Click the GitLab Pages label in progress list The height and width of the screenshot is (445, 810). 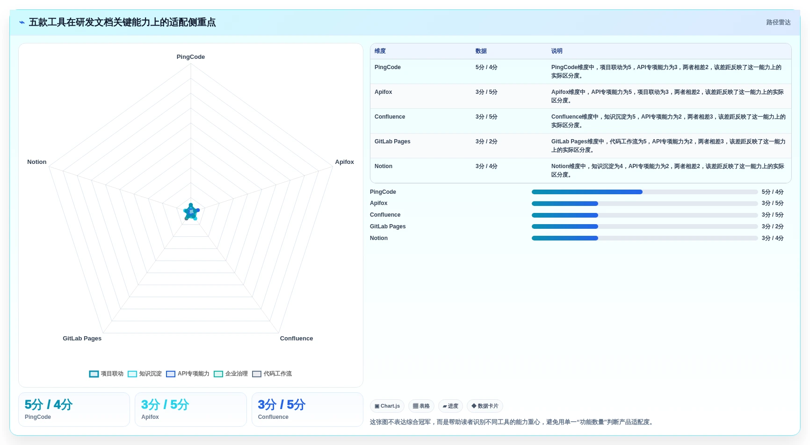[388, 226]
